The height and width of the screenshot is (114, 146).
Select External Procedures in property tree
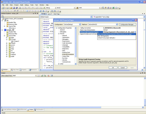click(68, 54)
